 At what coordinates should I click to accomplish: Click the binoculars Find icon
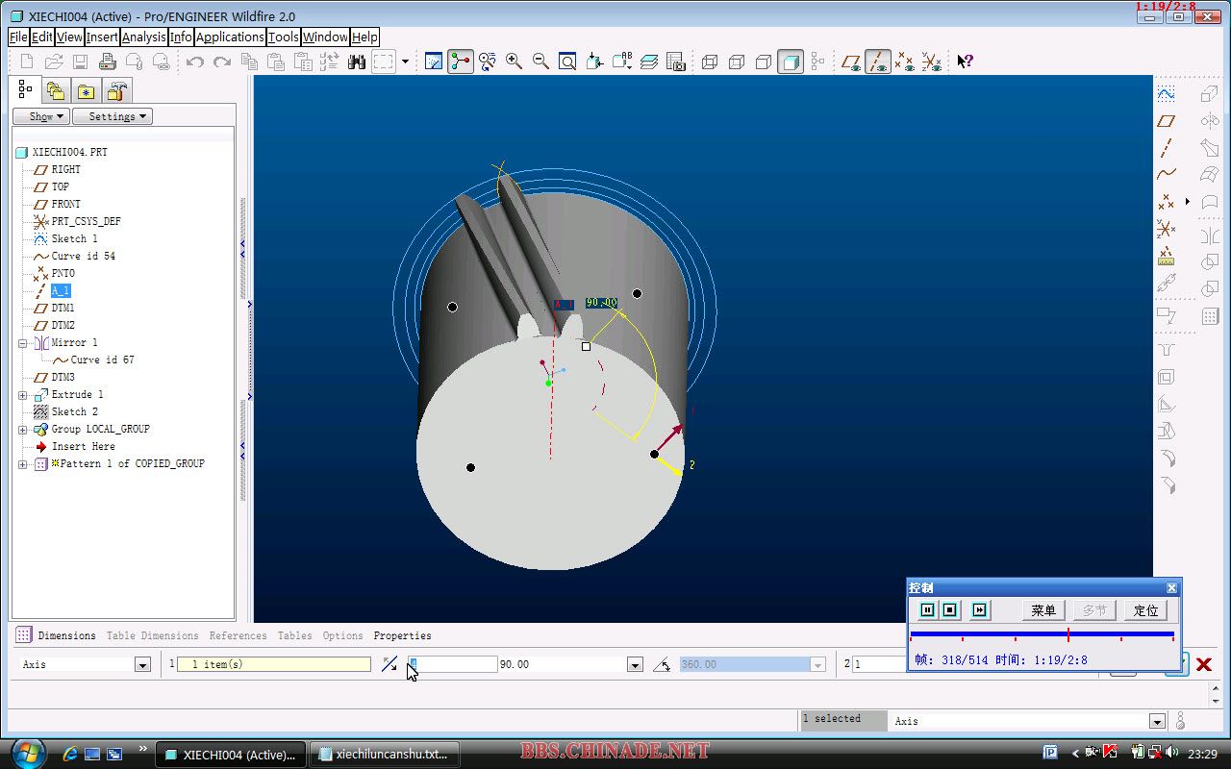point(357,62)
